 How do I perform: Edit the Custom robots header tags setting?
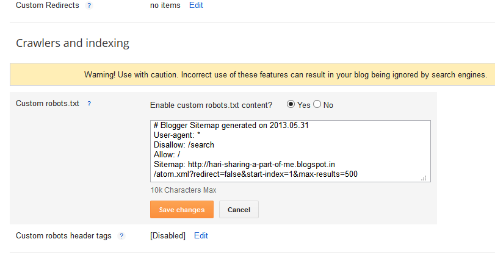pos(201,235)
